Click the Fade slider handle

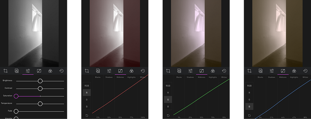tap(16, 111)
